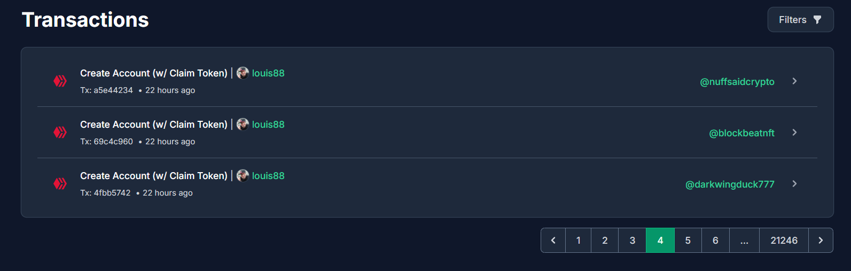Click the Hive logo icon beside Tx 4fbb5742
Viewport: 851px width, 271px height.
pos(60,184)
